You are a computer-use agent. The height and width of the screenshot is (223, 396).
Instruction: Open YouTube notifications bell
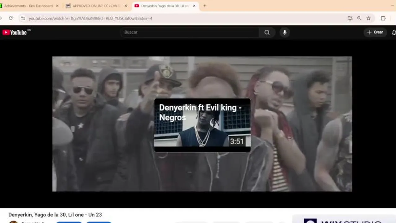[394, 32]
